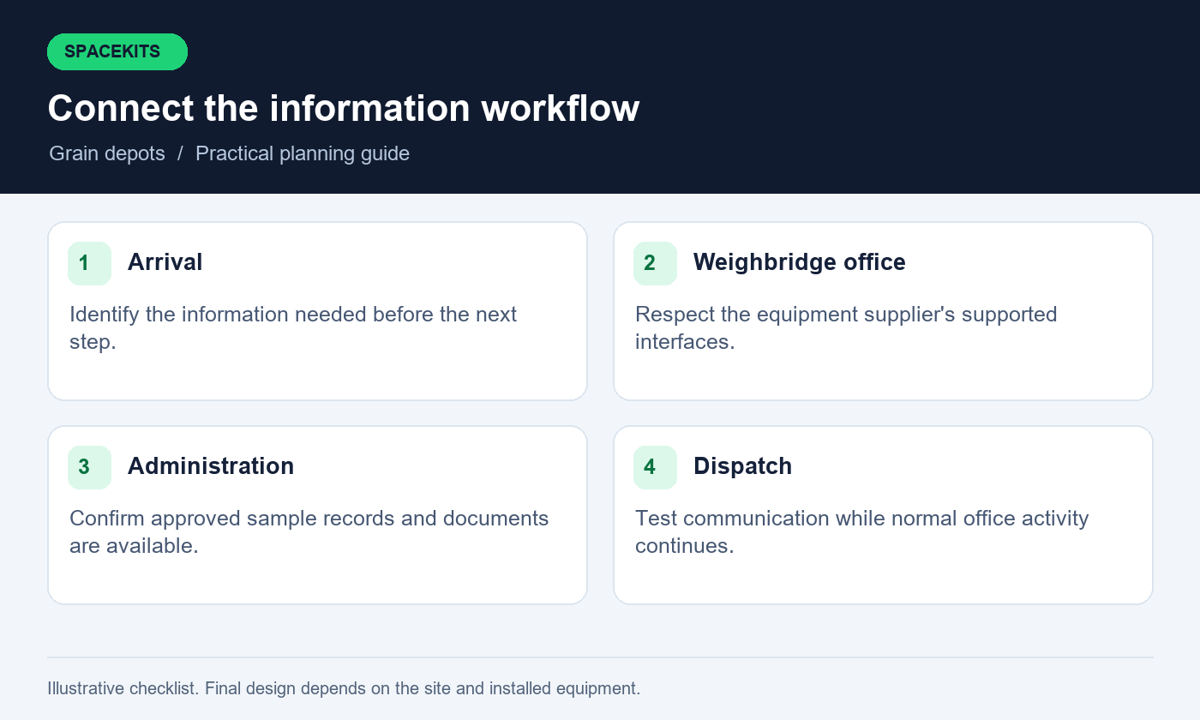Click the 'Respect the equipment supplier's' description

(x=846, y=327)
